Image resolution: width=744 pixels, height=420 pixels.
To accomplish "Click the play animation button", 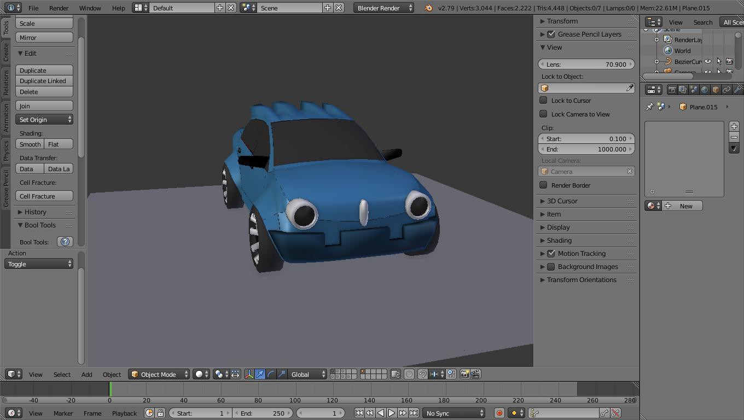I will pos(392,413).
